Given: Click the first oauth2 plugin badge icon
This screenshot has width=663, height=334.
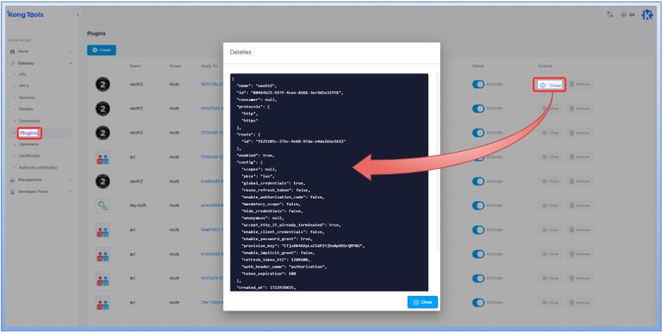Looking at the screenshot, I should (x=102, y=85).
